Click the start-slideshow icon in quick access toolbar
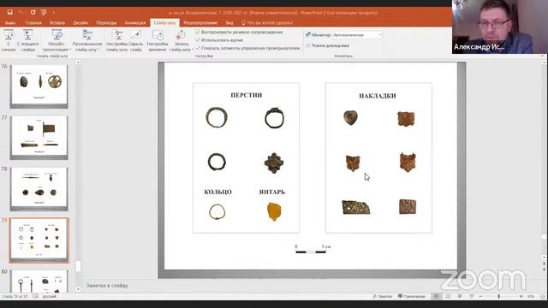Image resolution: width=548 pixels, height=308 pixels. click(x=44, y=12)
